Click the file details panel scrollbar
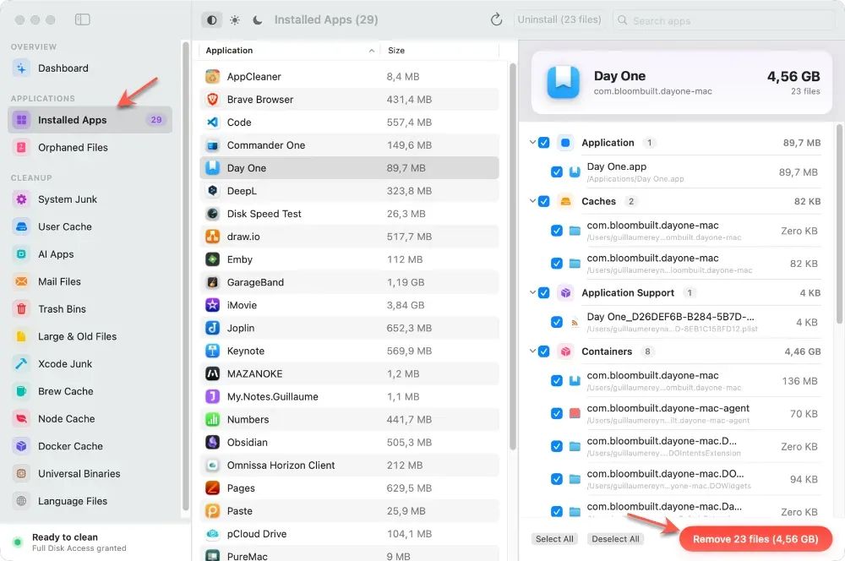845x561 pixels. pos(839,224)
